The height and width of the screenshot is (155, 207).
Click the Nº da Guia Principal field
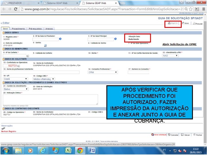point(101,39)
